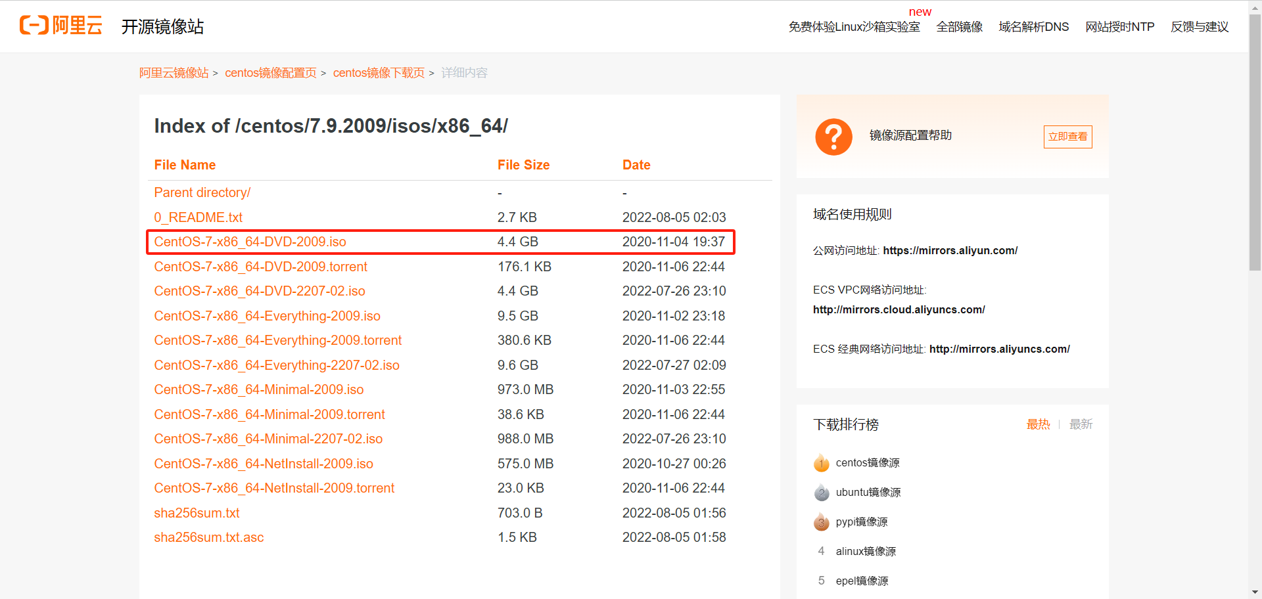
Task: Click the date 2022-08-05 02:03
Action: 674,217
